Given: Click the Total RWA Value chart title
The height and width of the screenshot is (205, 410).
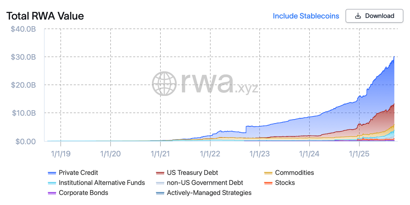Looking at the screenshot, I should click(45, 16).
